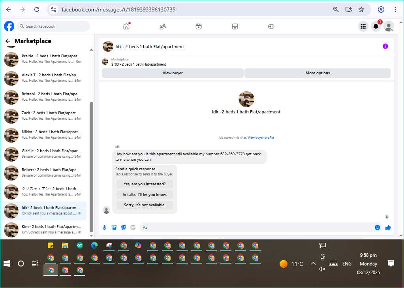The height and width of the screenshot is (288, 404).
Task: Open Windows Task View
Action: [35, 264]
